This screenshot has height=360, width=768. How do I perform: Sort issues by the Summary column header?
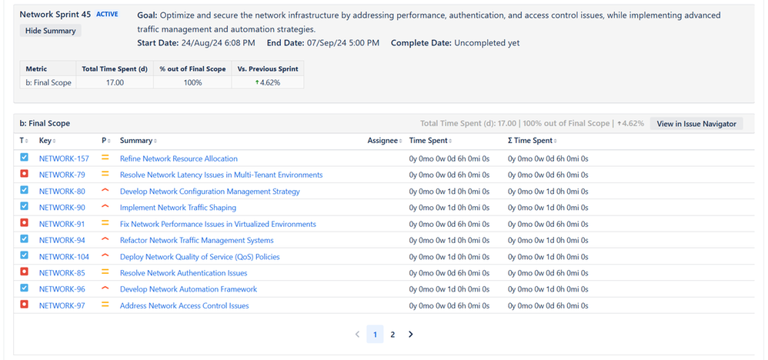[137, 141]
